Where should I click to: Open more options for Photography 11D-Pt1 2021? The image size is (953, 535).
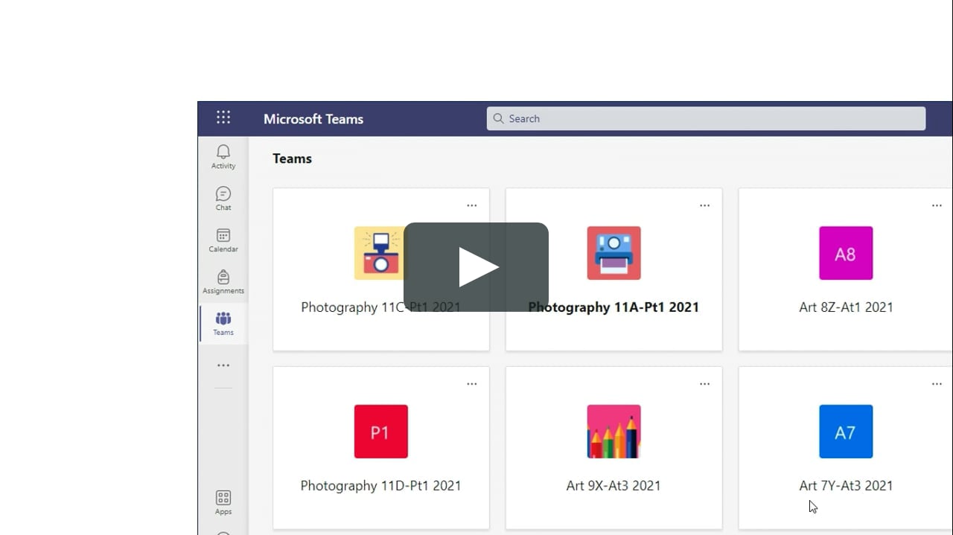click(471, 384)
